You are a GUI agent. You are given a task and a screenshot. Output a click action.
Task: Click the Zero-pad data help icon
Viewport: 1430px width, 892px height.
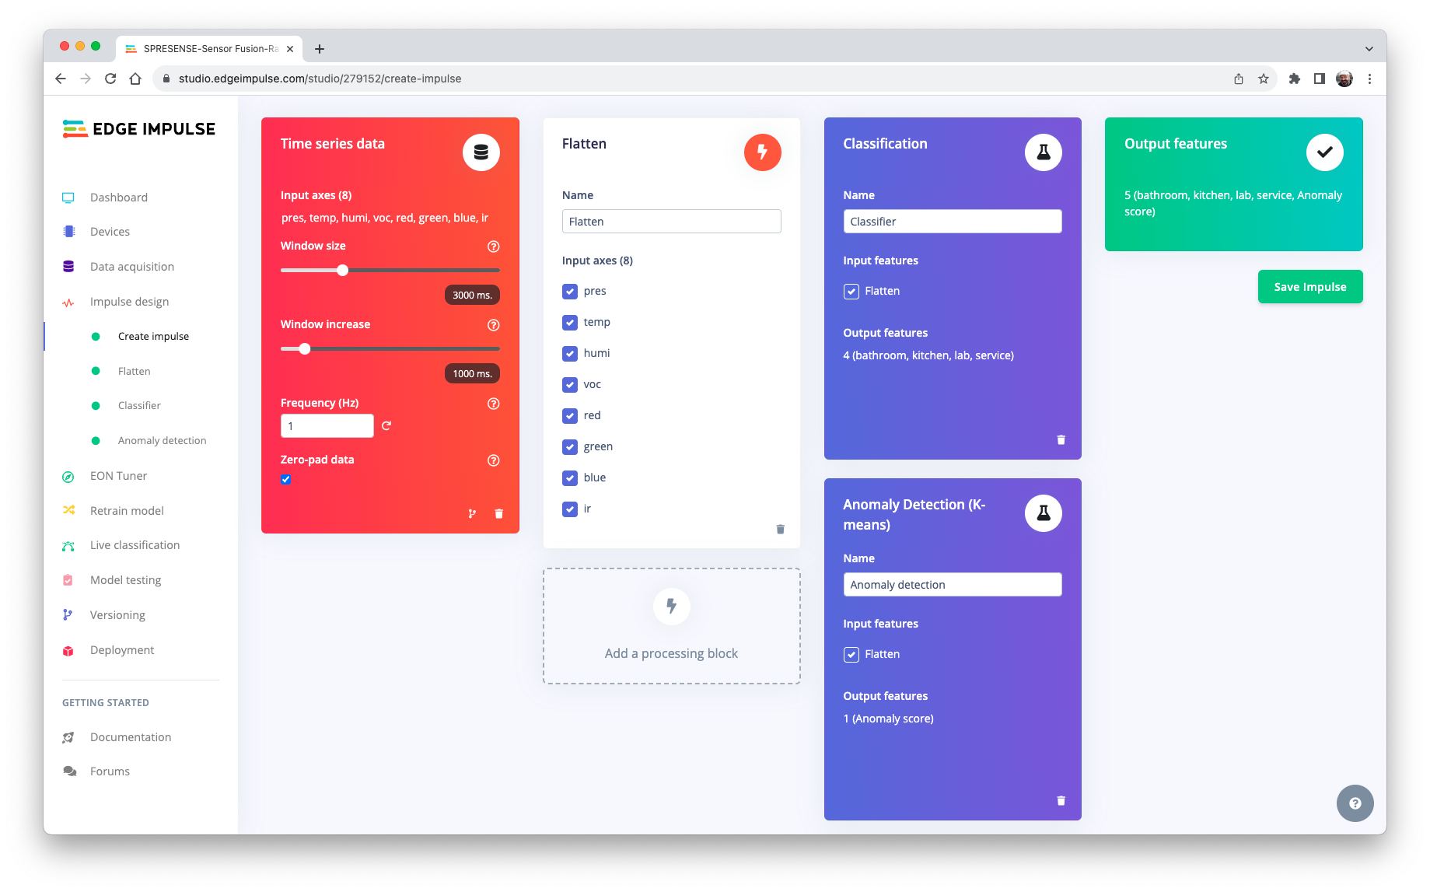pyautogui.click(x=493, y=460)
